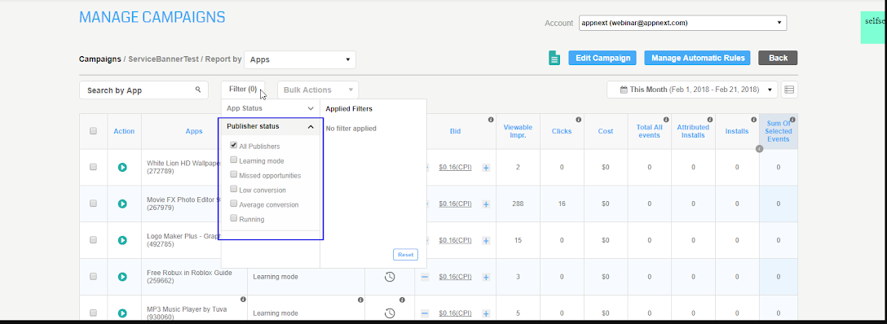The image size is (887, 324).
Task: Decrease bid with minus icon in MP3 Music Player row
Action: 425,313
